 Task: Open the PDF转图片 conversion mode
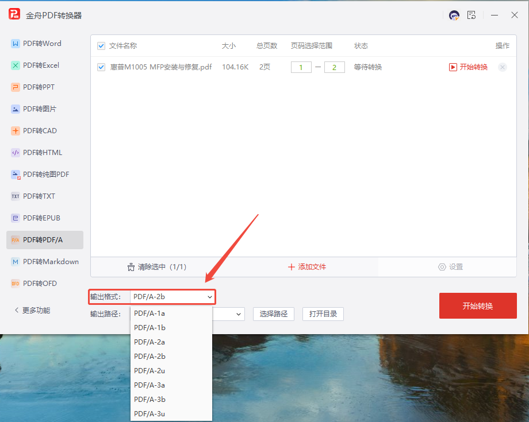tap(45, 109)
